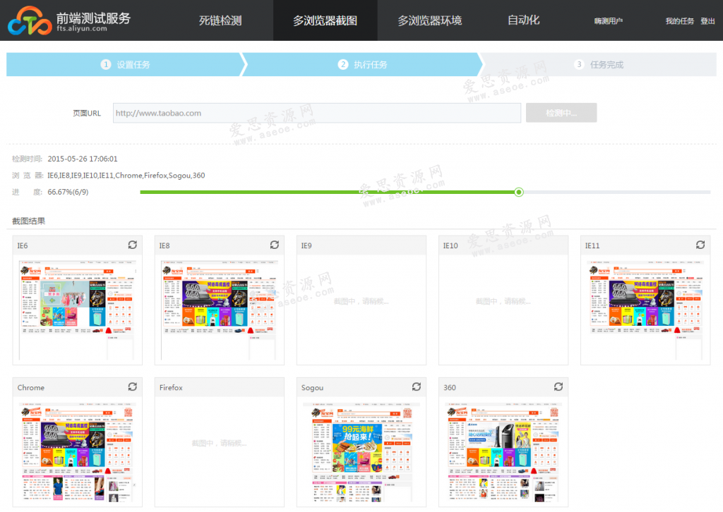Open the IE6 screenshot thumbnail

(x=78, y=309)
